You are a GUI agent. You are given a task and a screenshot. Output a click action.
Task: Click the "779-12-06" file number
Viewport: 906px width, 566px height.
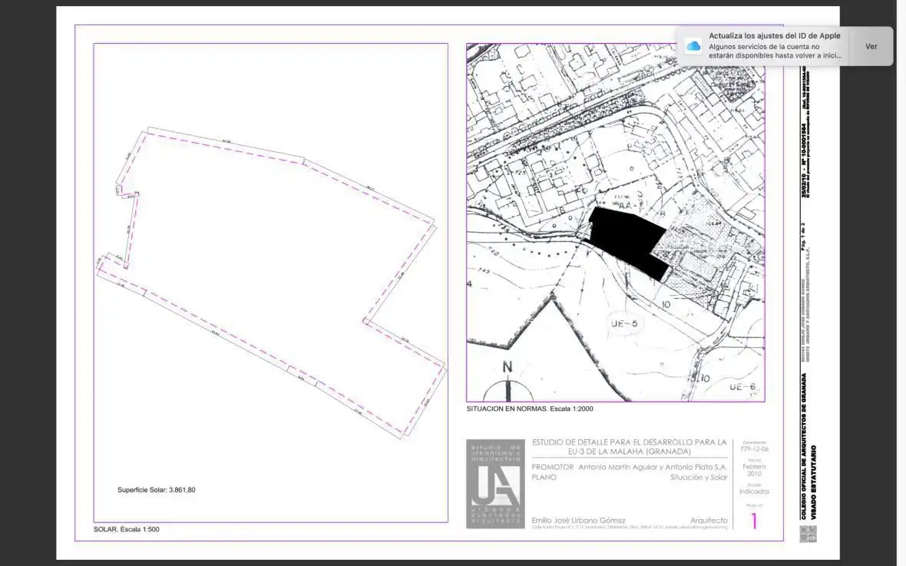754,448
